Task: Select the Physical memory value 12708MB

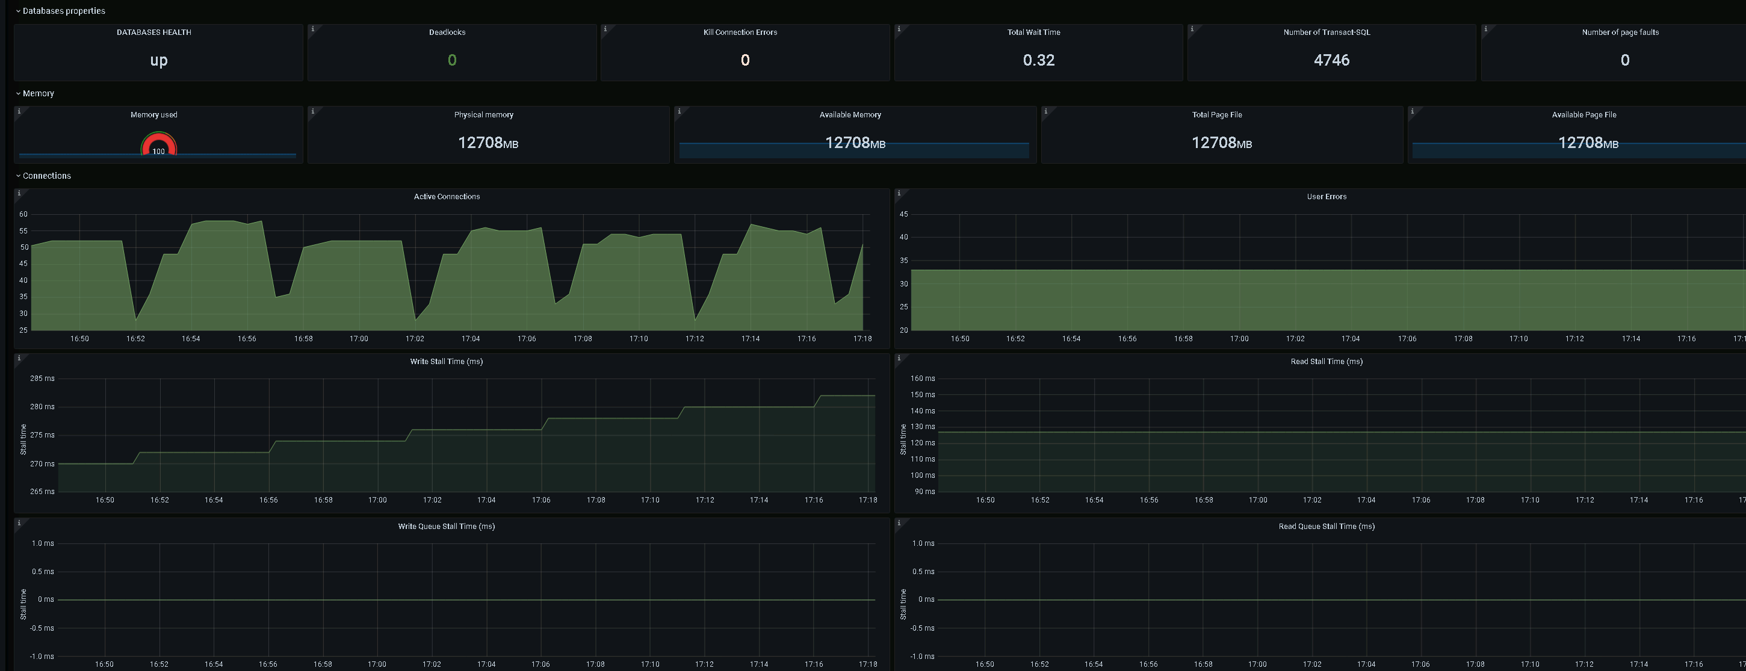Action: (x=488, y=143)
